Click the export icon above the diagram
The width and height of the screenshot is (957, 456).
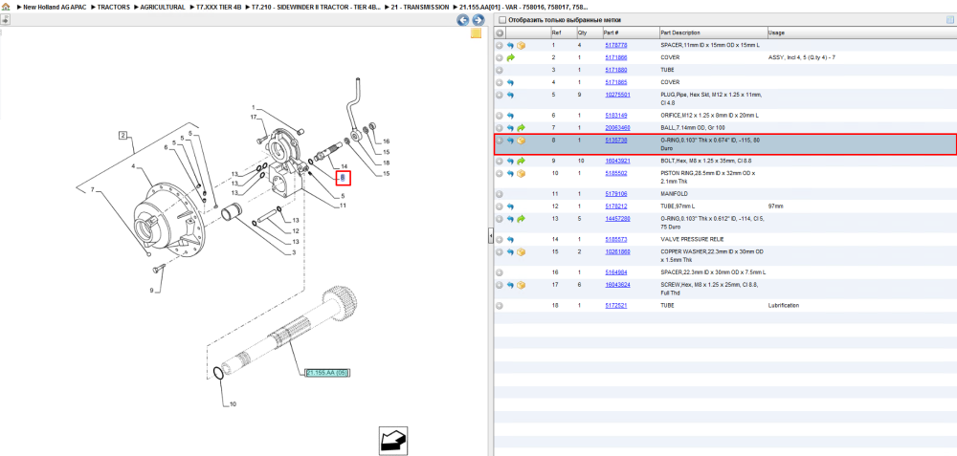5,19
